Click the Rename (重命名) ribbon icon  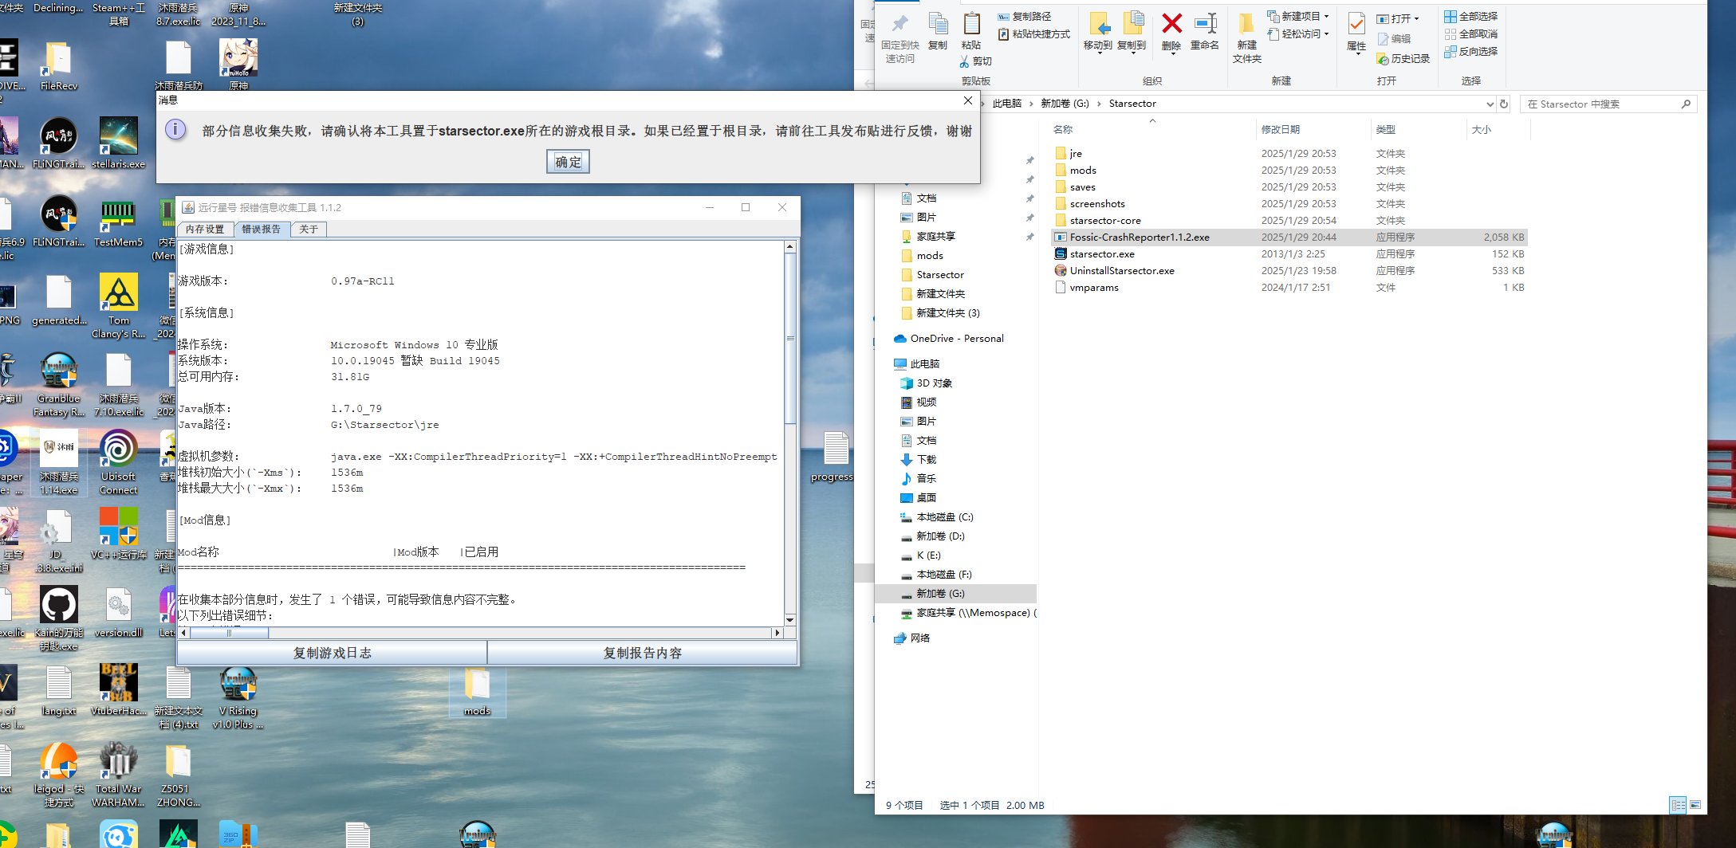click(1204, 26)
